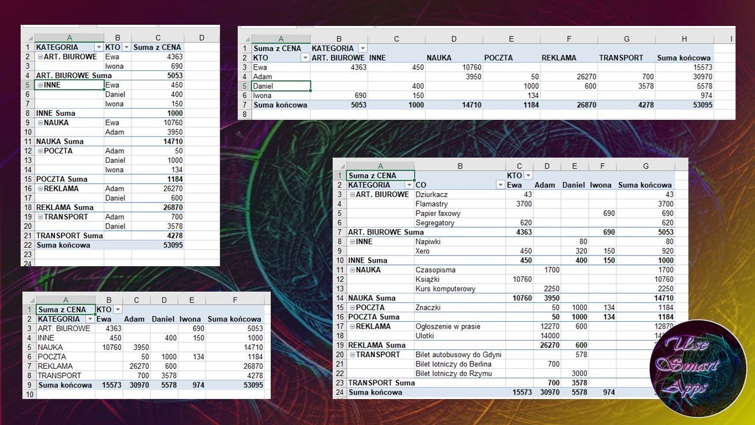
Task: Select Daniel row label in KTO-rows pivot
Action: (x=281, y=86)
